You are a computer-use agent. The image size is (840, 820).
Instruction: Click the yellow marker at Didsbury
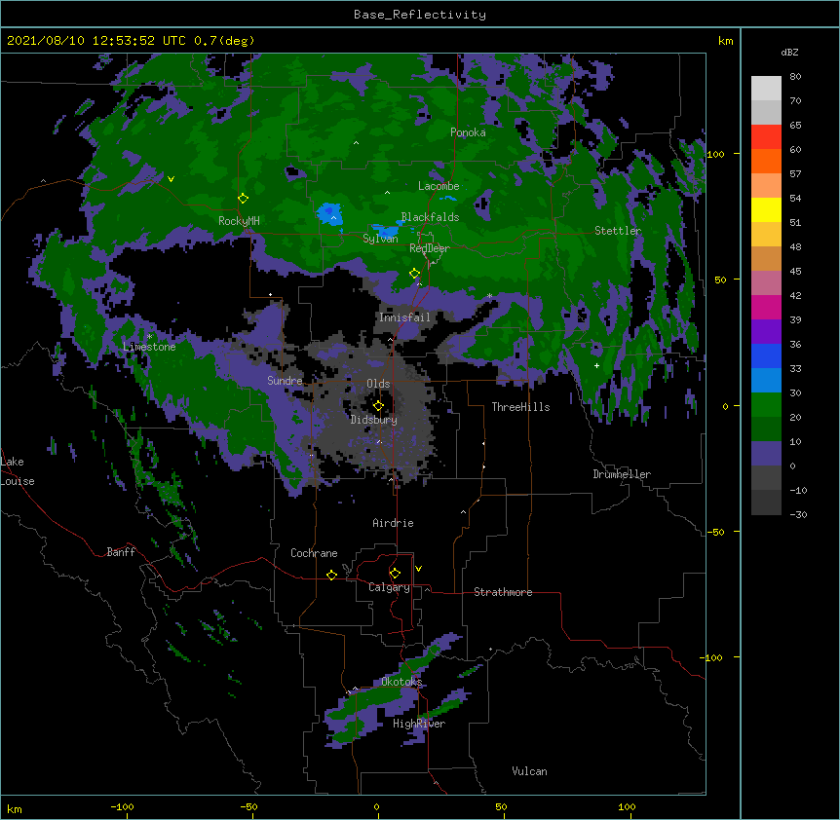coord(378,405)
